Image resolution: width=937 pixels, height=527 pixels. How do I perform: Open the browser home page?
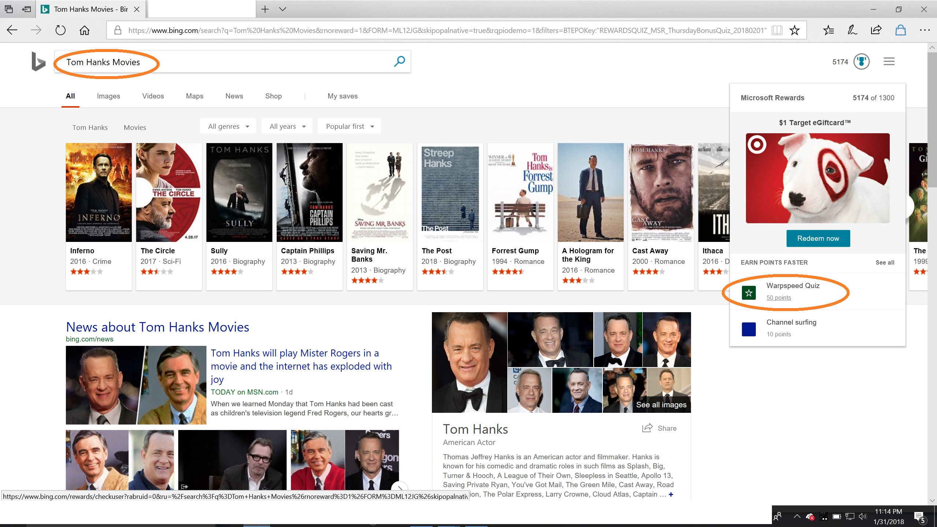coord(85,30)
